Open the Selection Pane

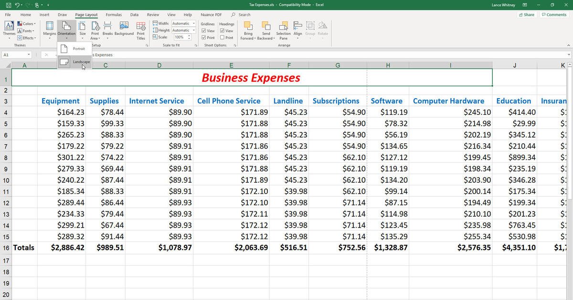pyautogui.click(x=283, y=30)
